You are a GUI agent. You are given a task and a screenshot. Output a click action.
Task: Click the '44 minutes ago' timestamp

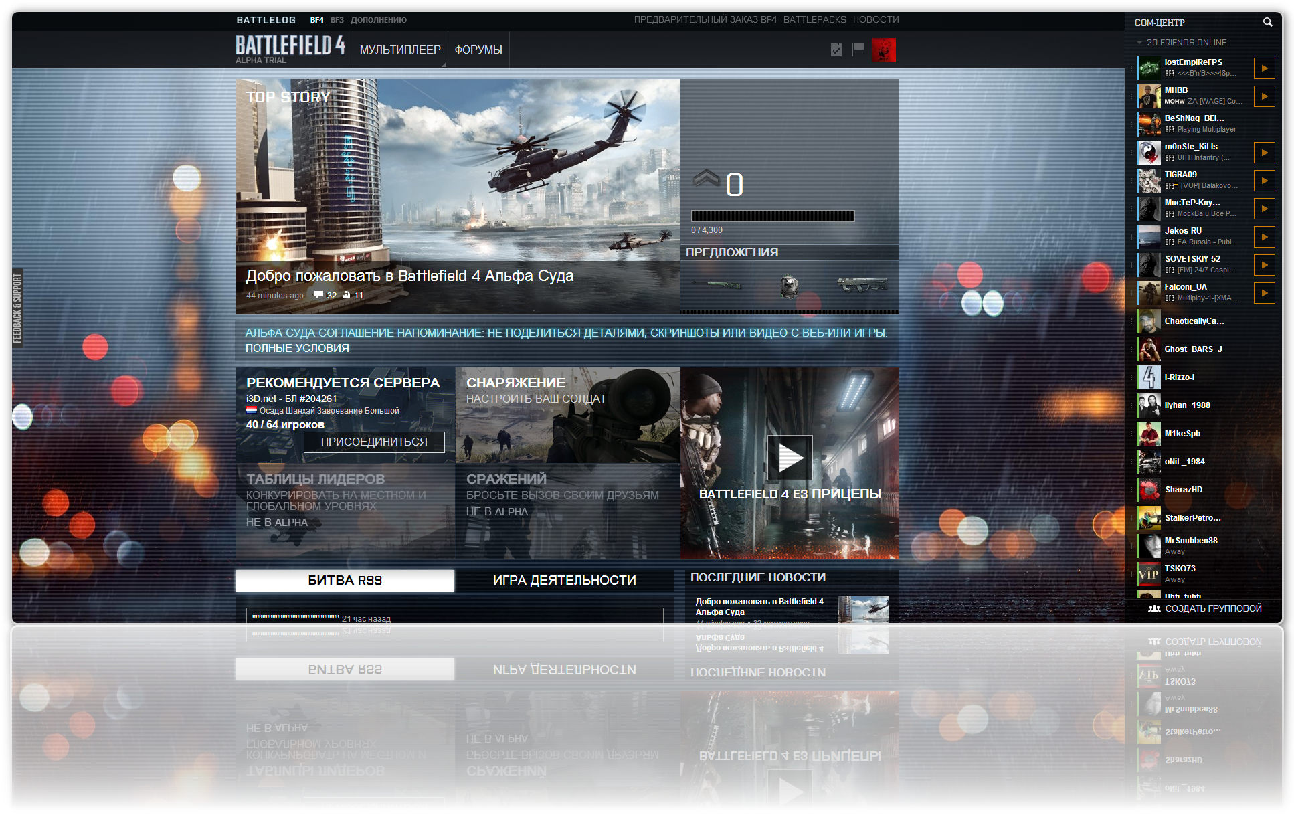(274, 296)
